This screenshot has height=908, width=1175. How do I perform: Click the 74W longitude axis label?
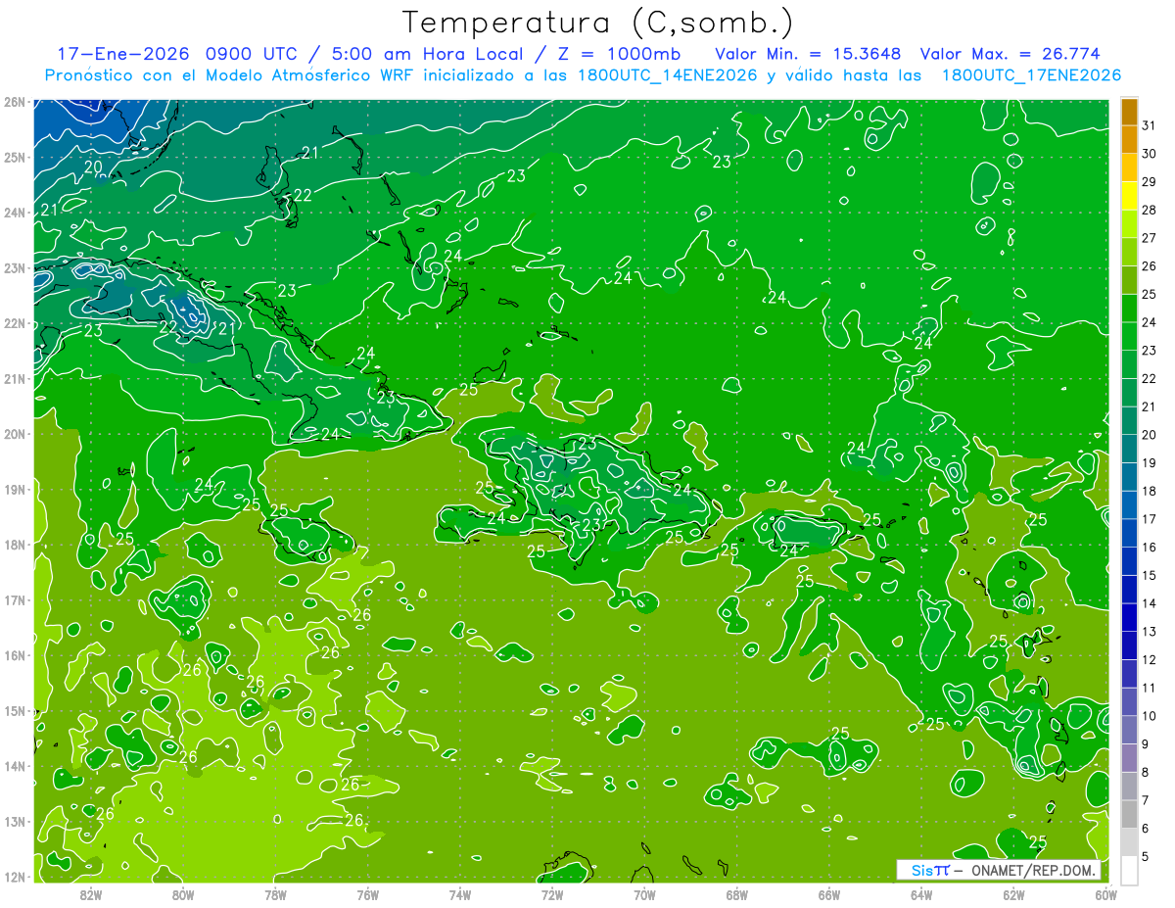459,894
